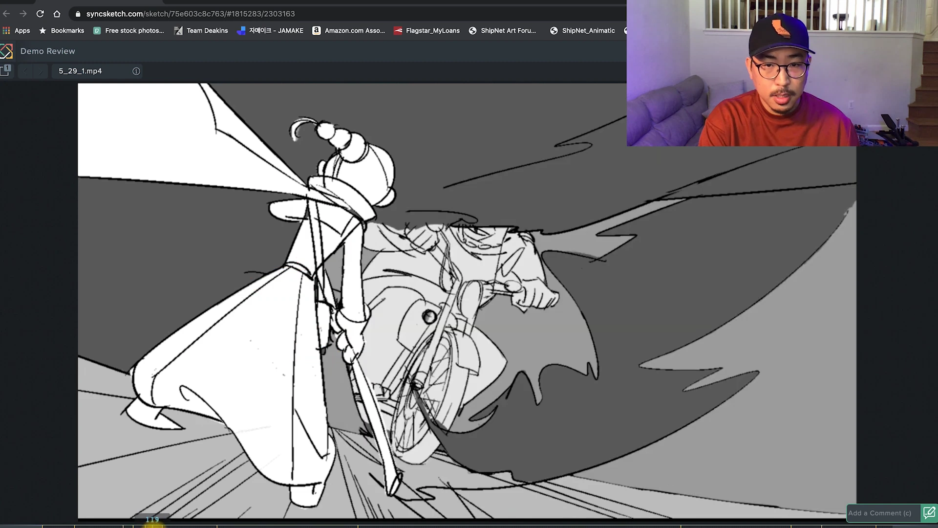Viewport: 938px width, 528px height.
Task: Show info for 5_29_1.mp4
Action: (136, 71)
